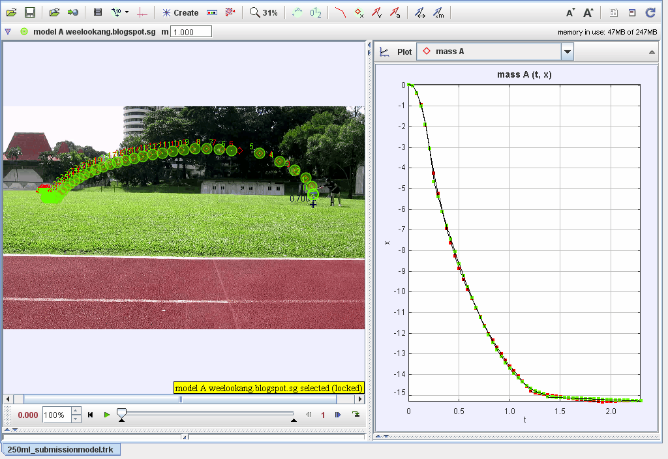Set trail length with dotted trail icon
The height and width of the screenshot is (459, 668).
click(x=297, y=13)
